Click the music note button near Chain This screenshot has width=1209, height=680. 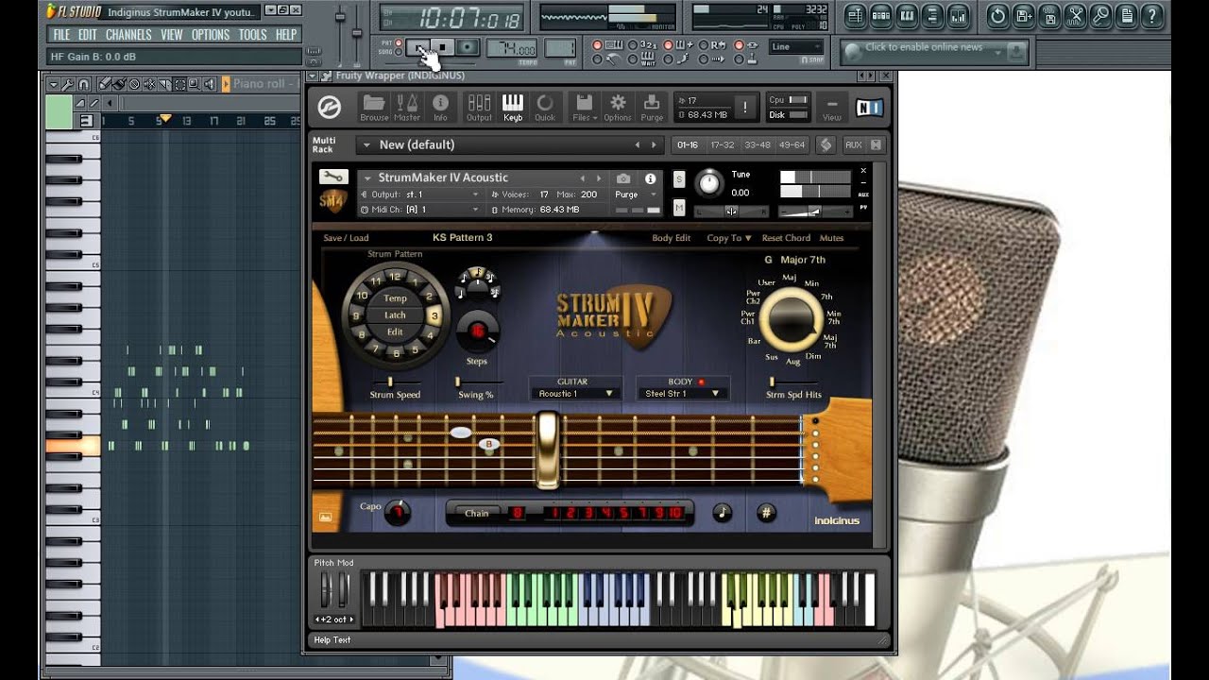click(x=722, y=513)
